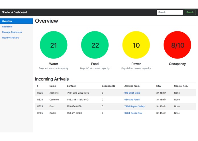
Task: Click the green Food circle showing 22
Action: pyautogui.click(x=95, y=45)
